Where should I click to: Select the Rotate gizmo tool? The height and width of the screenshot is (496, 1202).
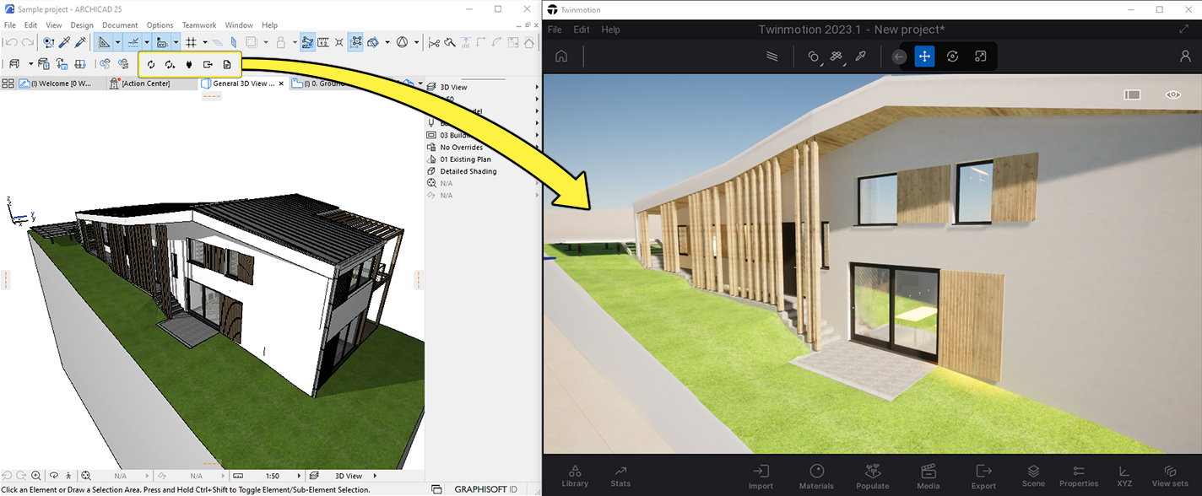click(952, 57)
